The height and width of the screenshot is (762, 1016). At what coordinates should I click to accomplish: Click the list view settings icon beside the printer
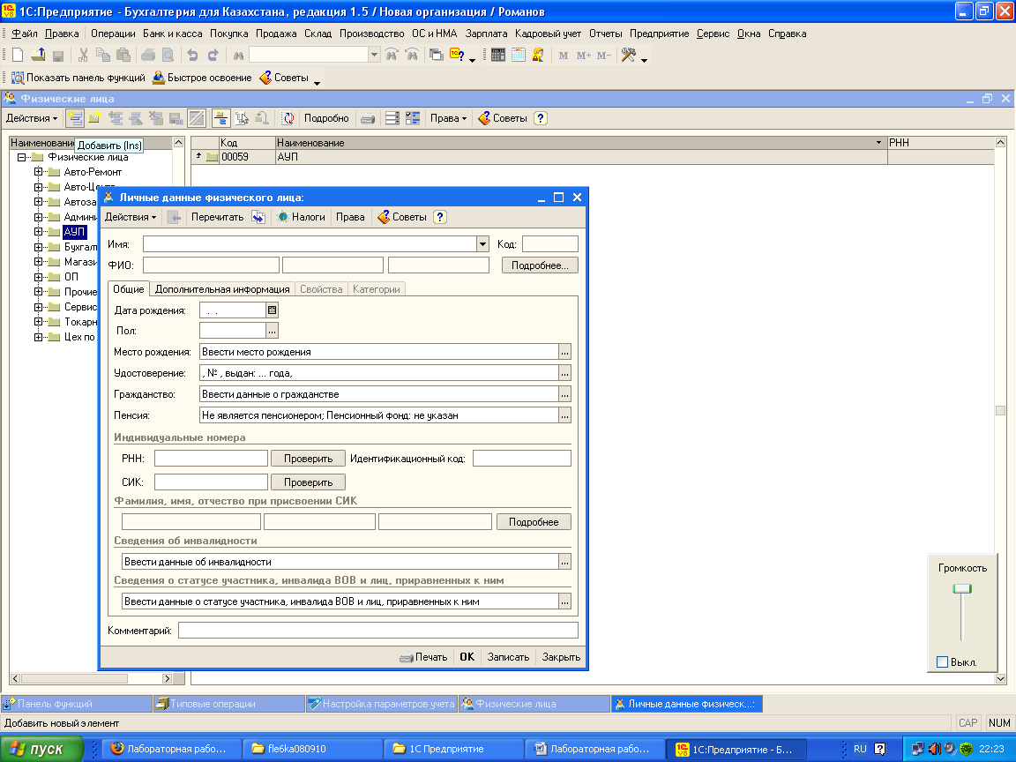pyautogui.click(x=392, y=118)
